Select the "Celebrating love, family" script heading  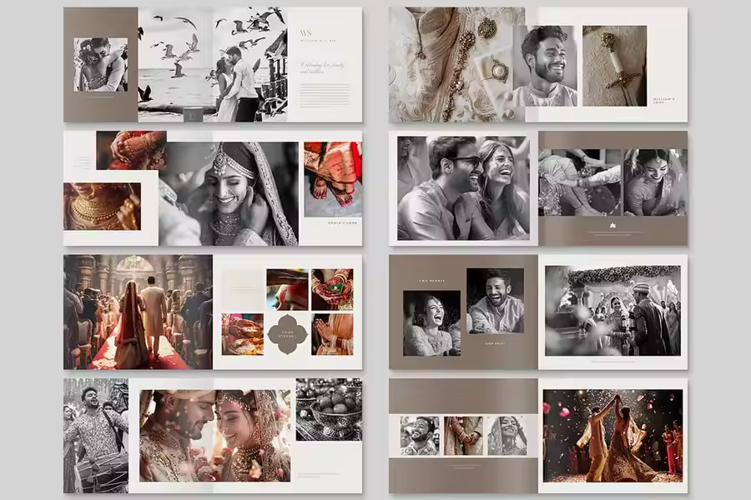point(321,67)
